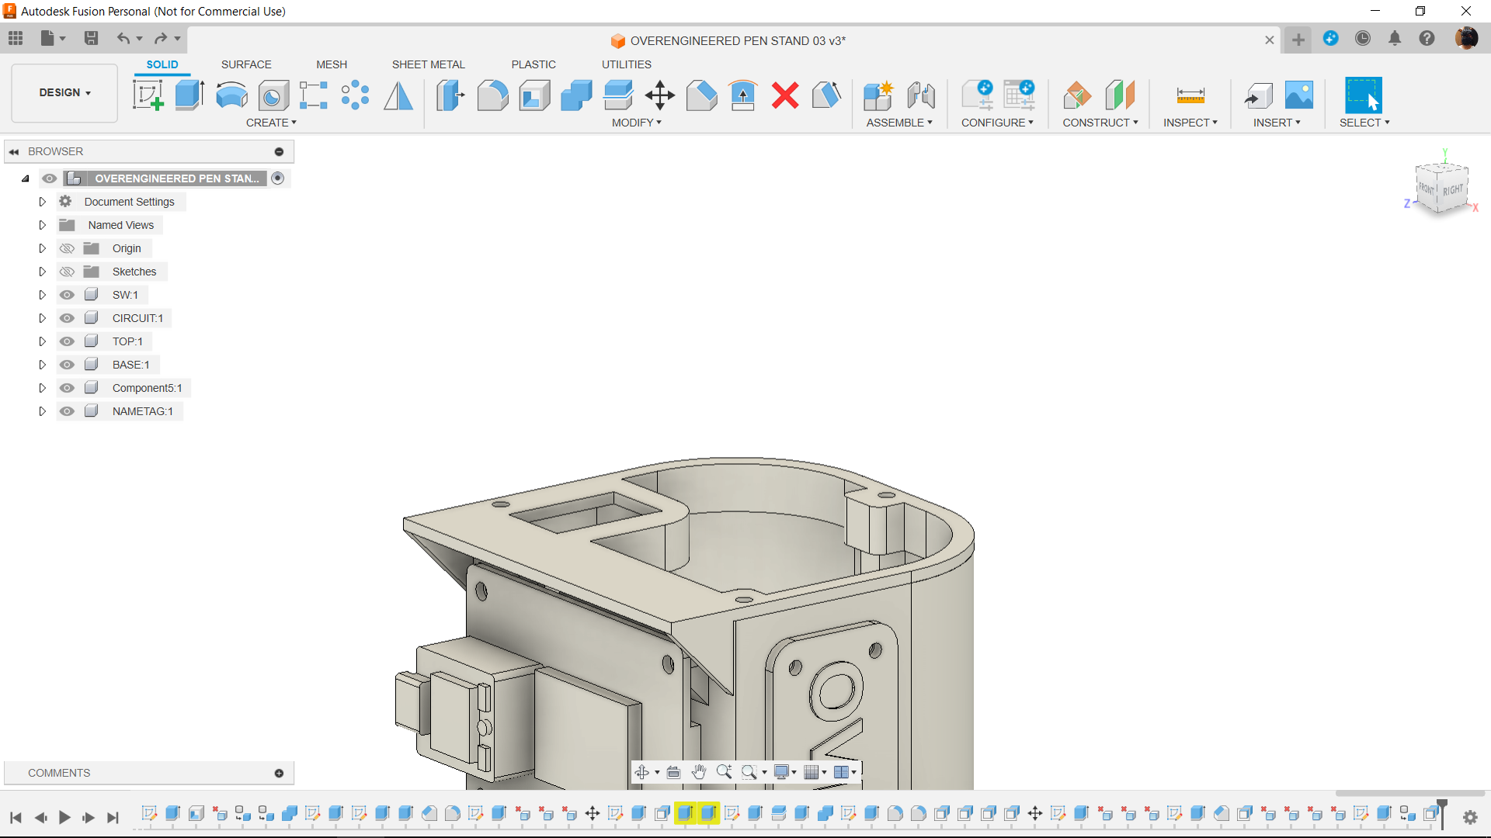The width and height of the screenshot is (1491, 838).
Task: Collapse the BROWSER panel
Action: coord(14,152)
